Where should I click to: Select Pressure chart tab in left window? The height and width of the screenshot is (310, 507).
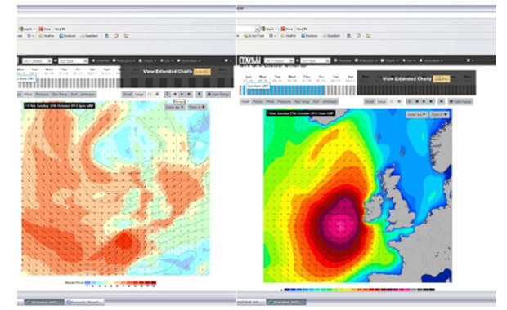[x=42, y=95]
